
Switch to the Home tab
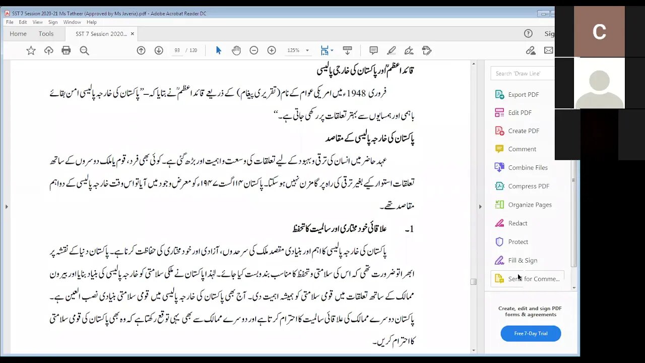pyautogui.click(x=18, y=34)
